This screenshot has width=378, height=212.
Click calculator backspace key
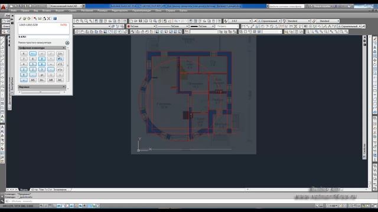click(x=33, y=54)
